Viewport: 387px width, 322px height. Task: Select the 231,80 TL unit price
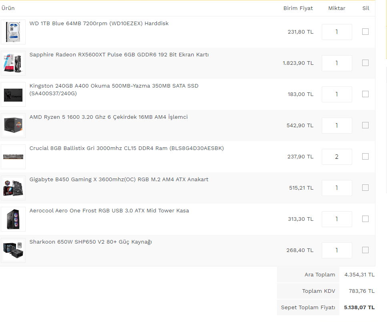(x=301, y=32)
